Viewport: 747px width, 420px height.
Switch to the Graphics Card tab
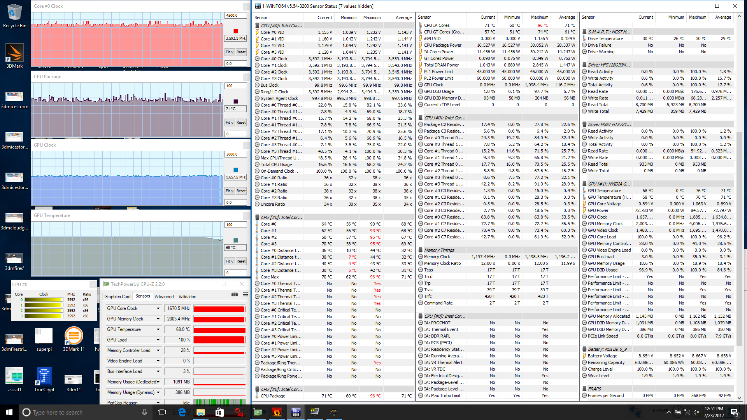pyautogui.click(x=117, y=296)
